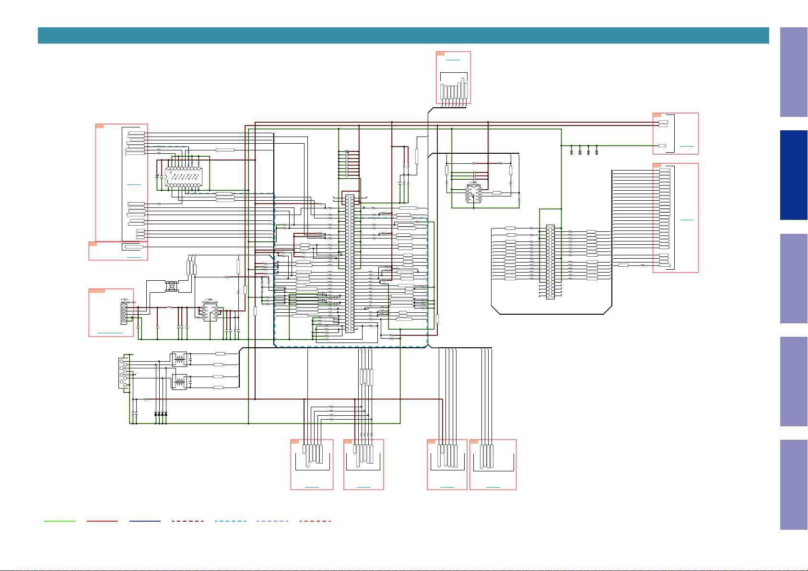Select the dark blue active side tab
This screenshot has height=571, width=808.
[x=794, y=175]
